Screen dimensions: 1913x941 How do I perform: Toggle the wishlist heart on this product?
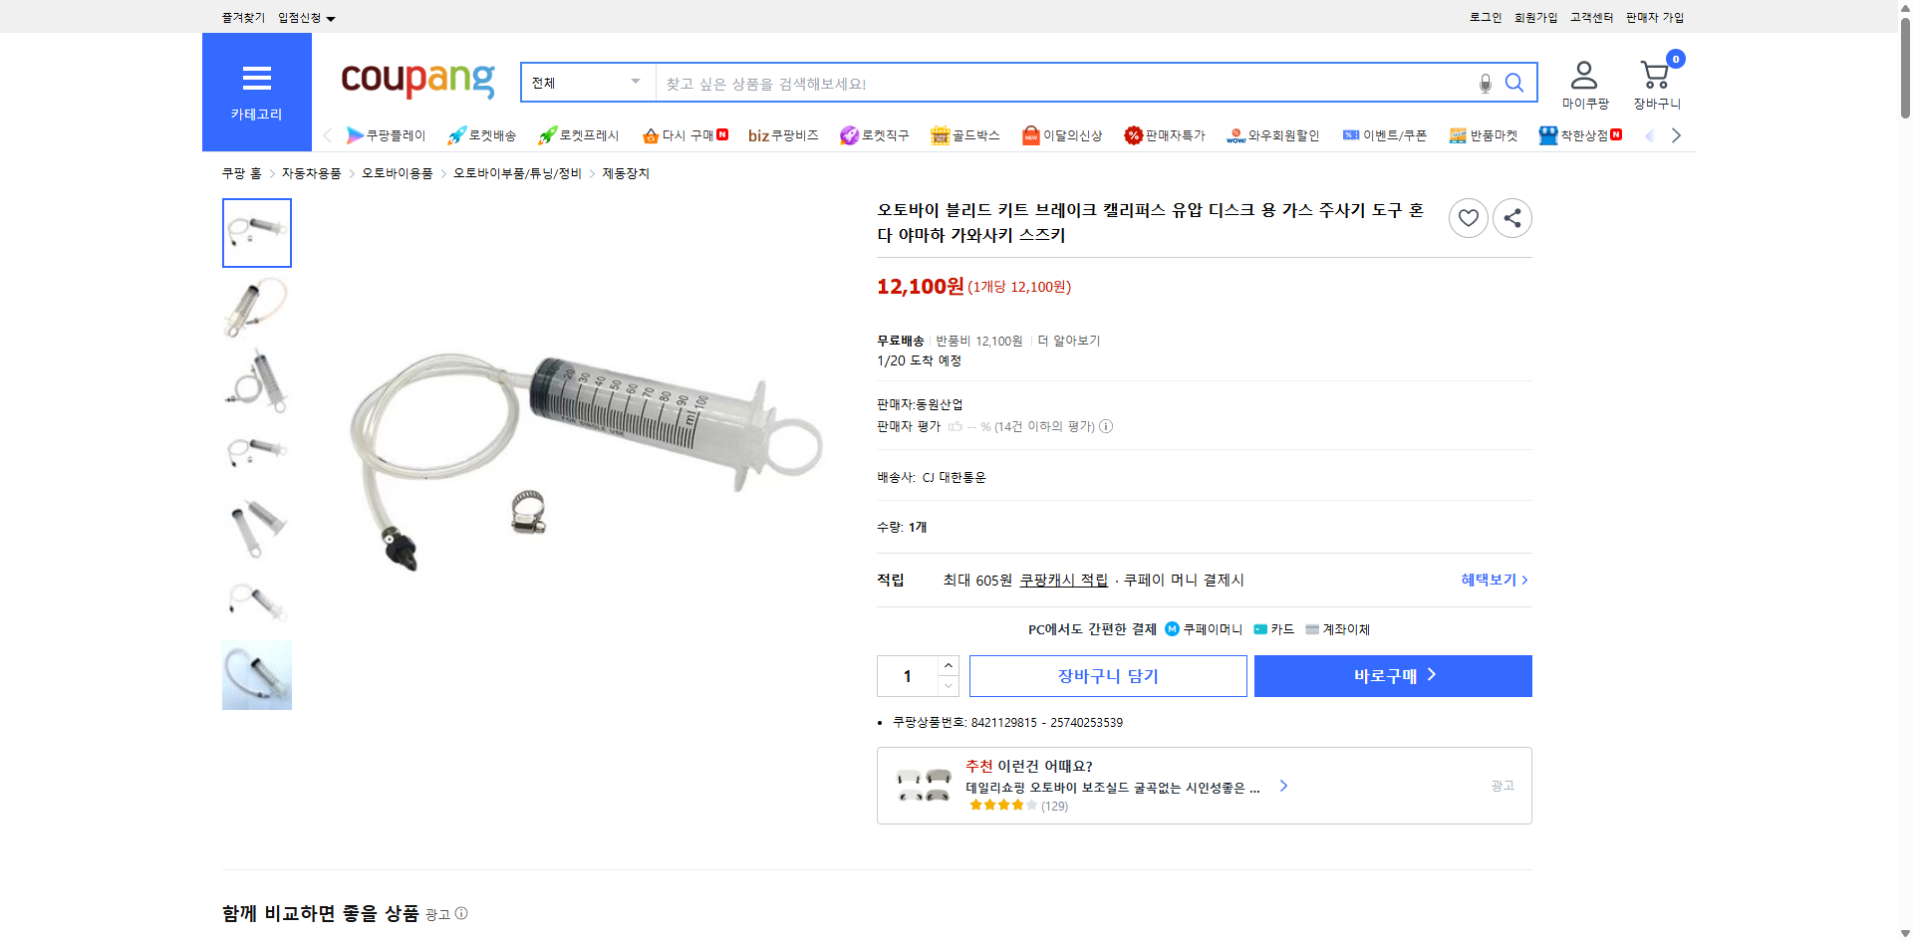[1468, 217]
